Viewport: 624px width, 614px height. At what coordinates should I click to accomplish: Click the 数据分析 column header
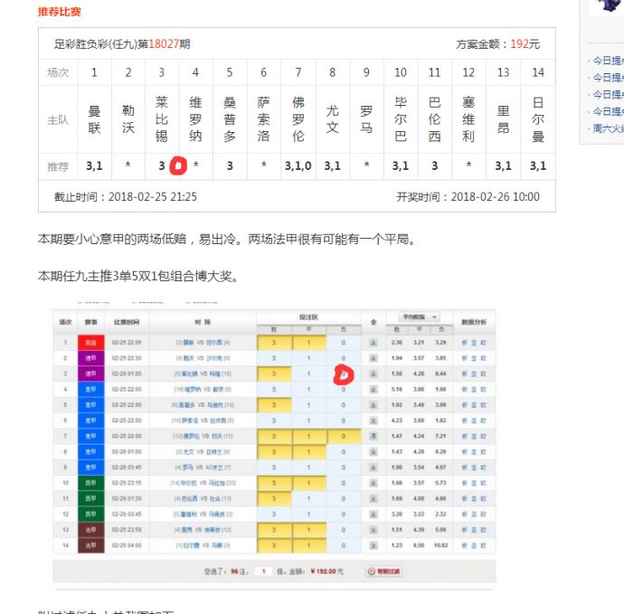coord(474,322)
